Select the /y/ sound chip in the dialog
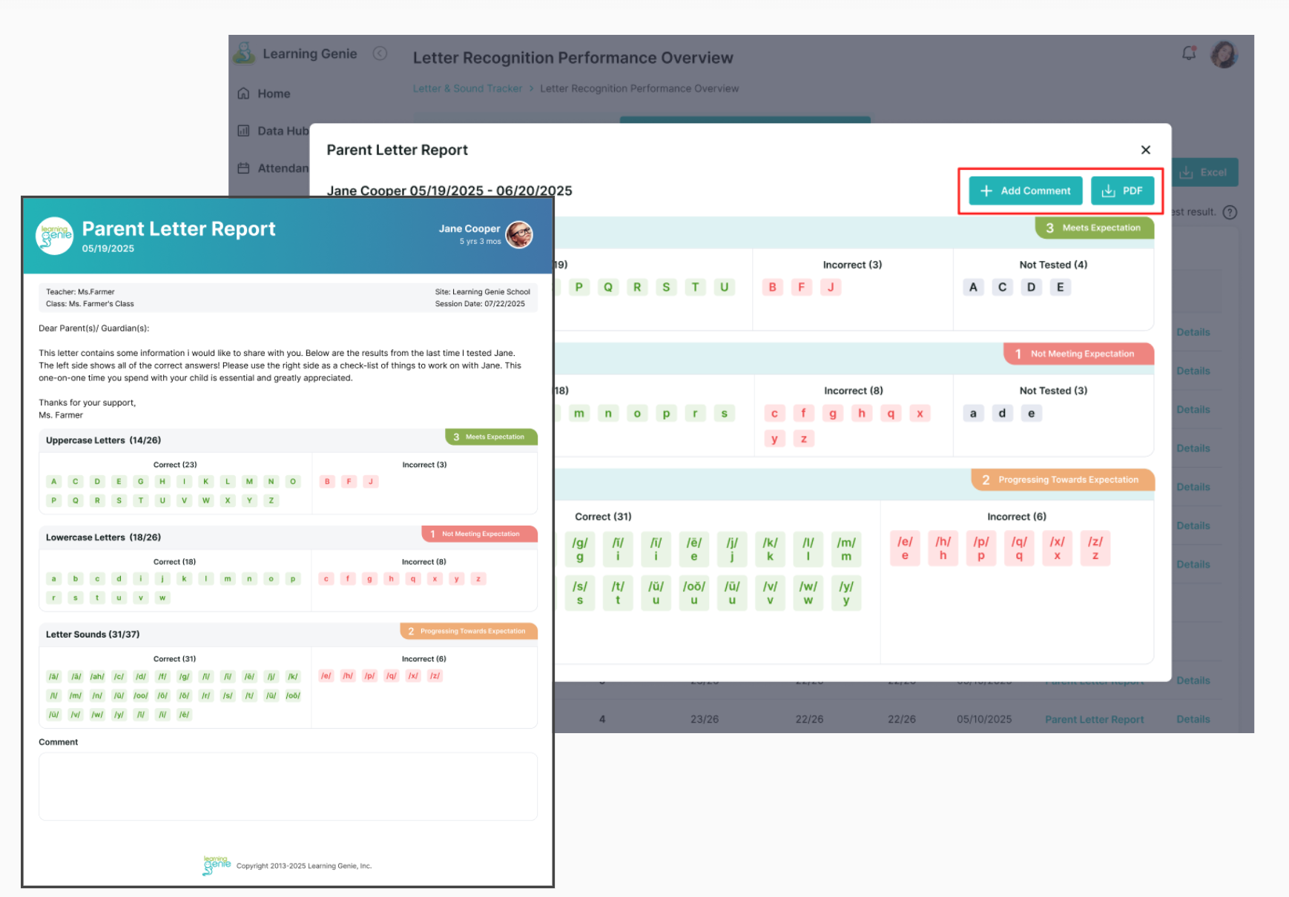 846,592
